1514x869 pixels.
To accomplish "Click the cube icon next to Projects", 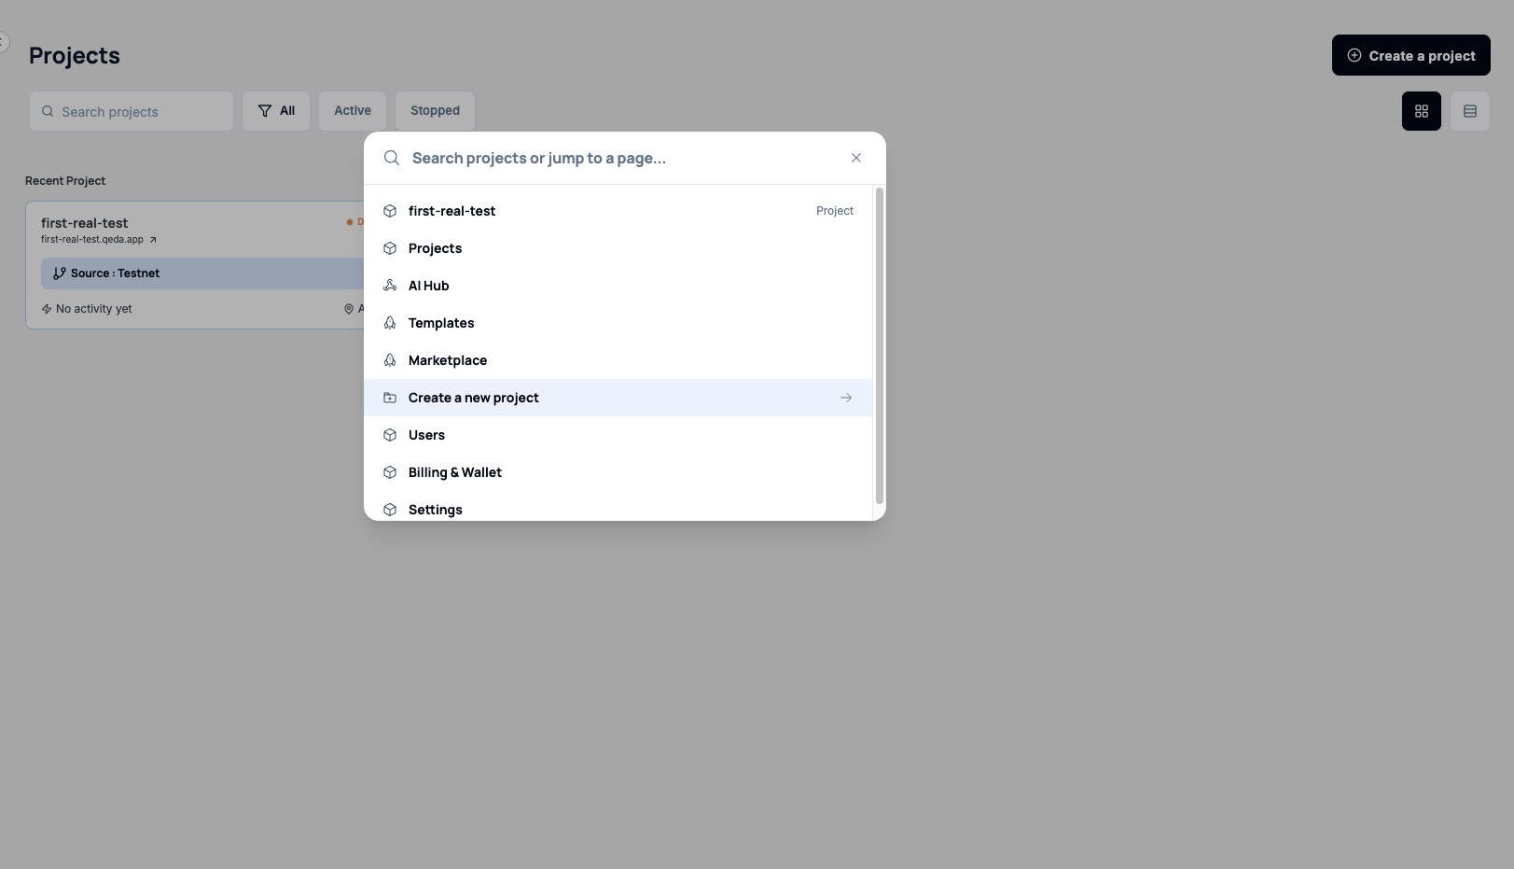I will click(390, 248).
